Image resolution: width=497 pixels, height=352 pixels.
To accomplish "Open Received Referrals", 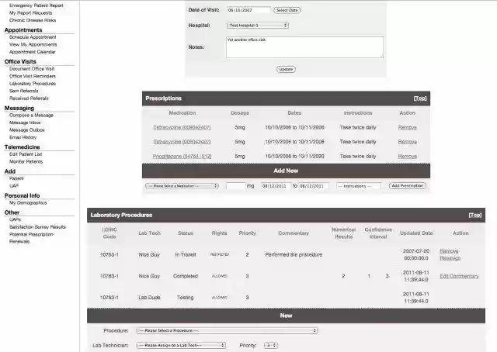I will (29, 98).
